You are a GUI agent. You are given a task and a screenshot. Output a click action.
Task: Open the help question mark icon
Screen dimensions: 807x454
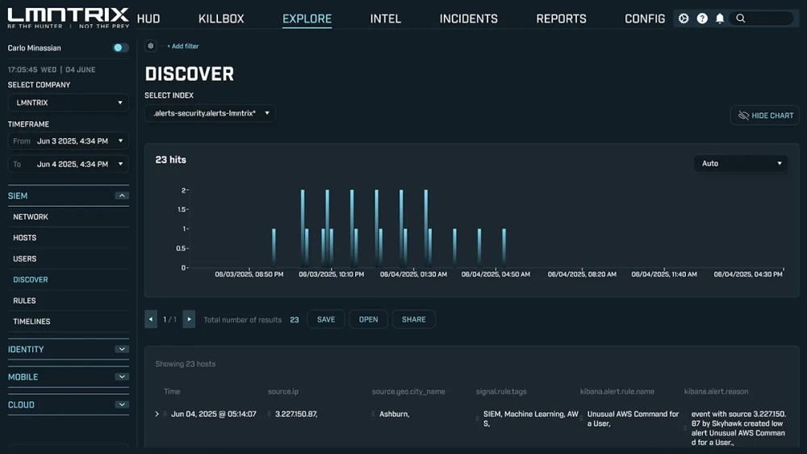click(702, 19)
